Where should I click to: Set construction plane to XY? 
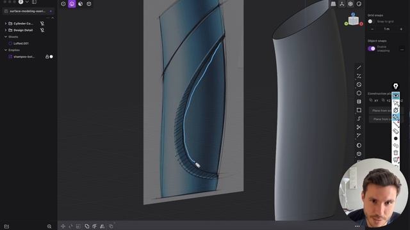(373, 100)
